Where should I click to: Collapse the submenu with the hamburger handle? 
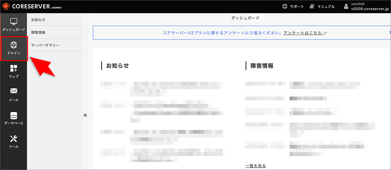point(85,115)
